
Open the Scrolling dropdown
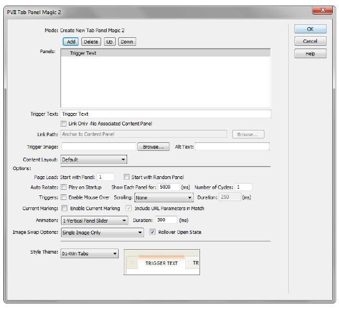tap(164, 197)
